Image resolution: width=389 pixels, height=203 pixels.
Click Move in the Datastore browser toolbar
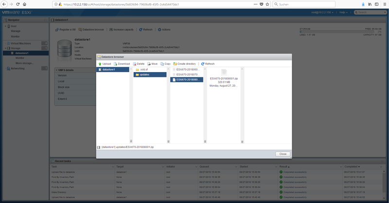click(153, 64)
